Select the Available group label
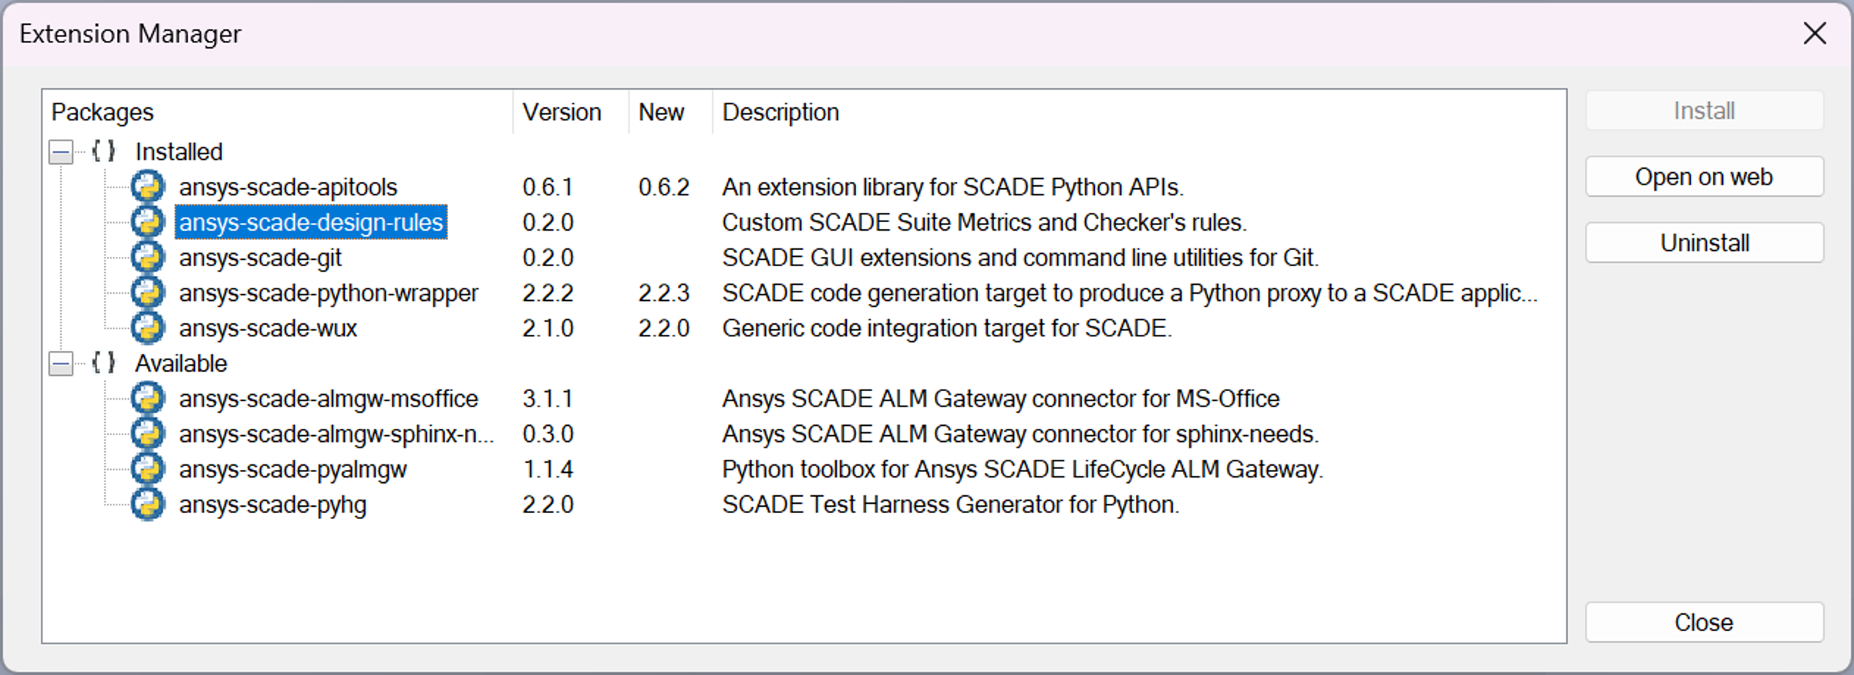 [x=181, y=363]
